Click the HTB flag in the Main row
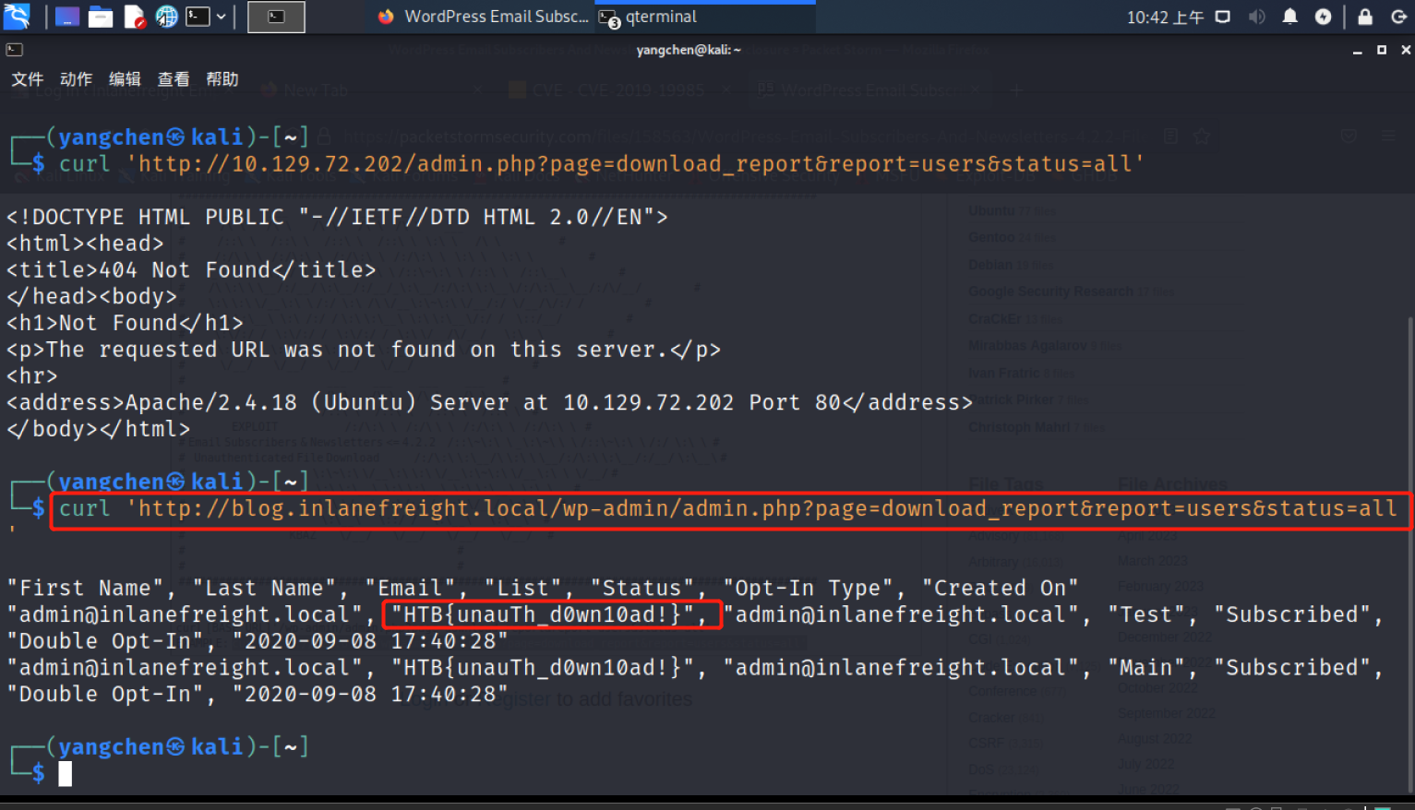 point(543,668)
